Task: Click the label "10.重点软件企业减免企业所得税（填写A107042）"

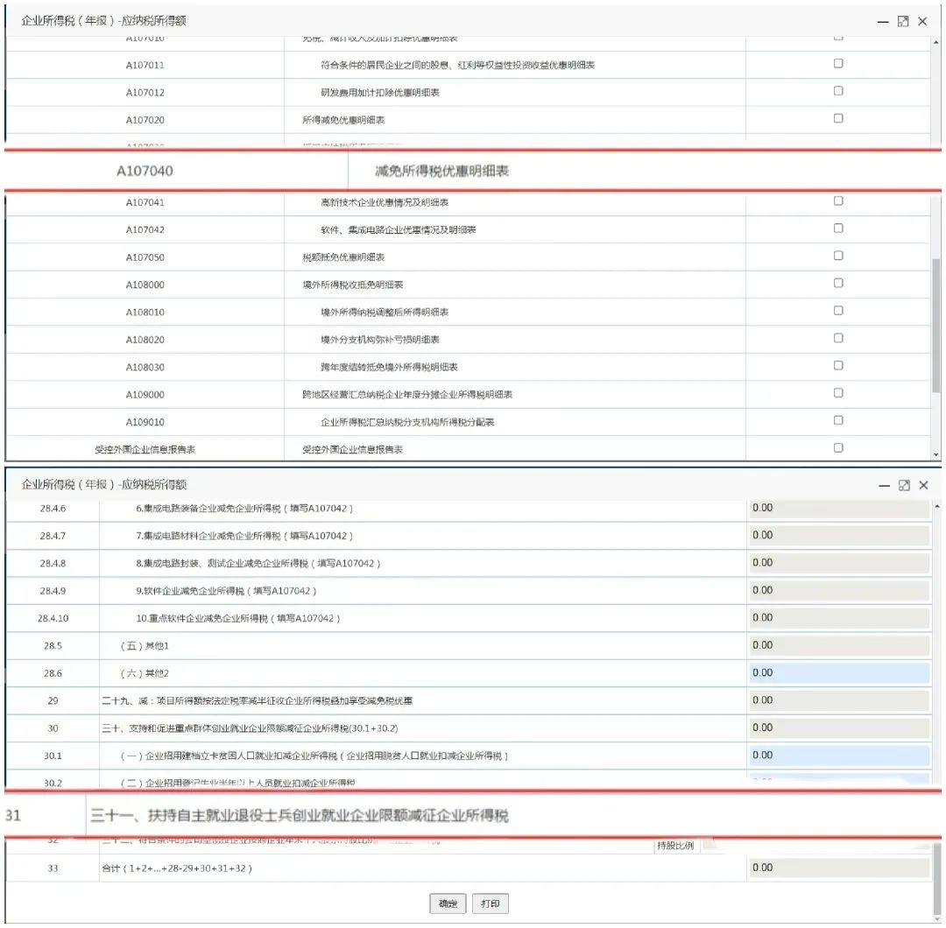Action: point(238,618)
